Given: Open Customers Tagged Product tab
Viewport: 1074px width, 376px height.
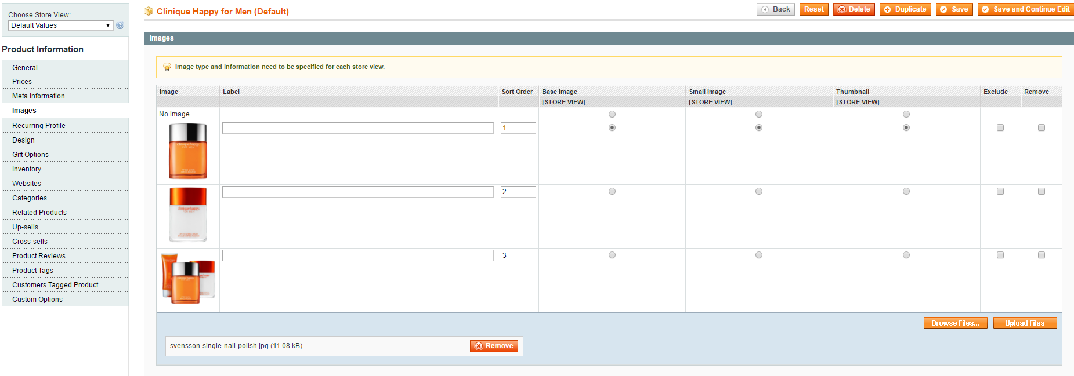Looking at the screenshot, I should click(x=65, y=284).
